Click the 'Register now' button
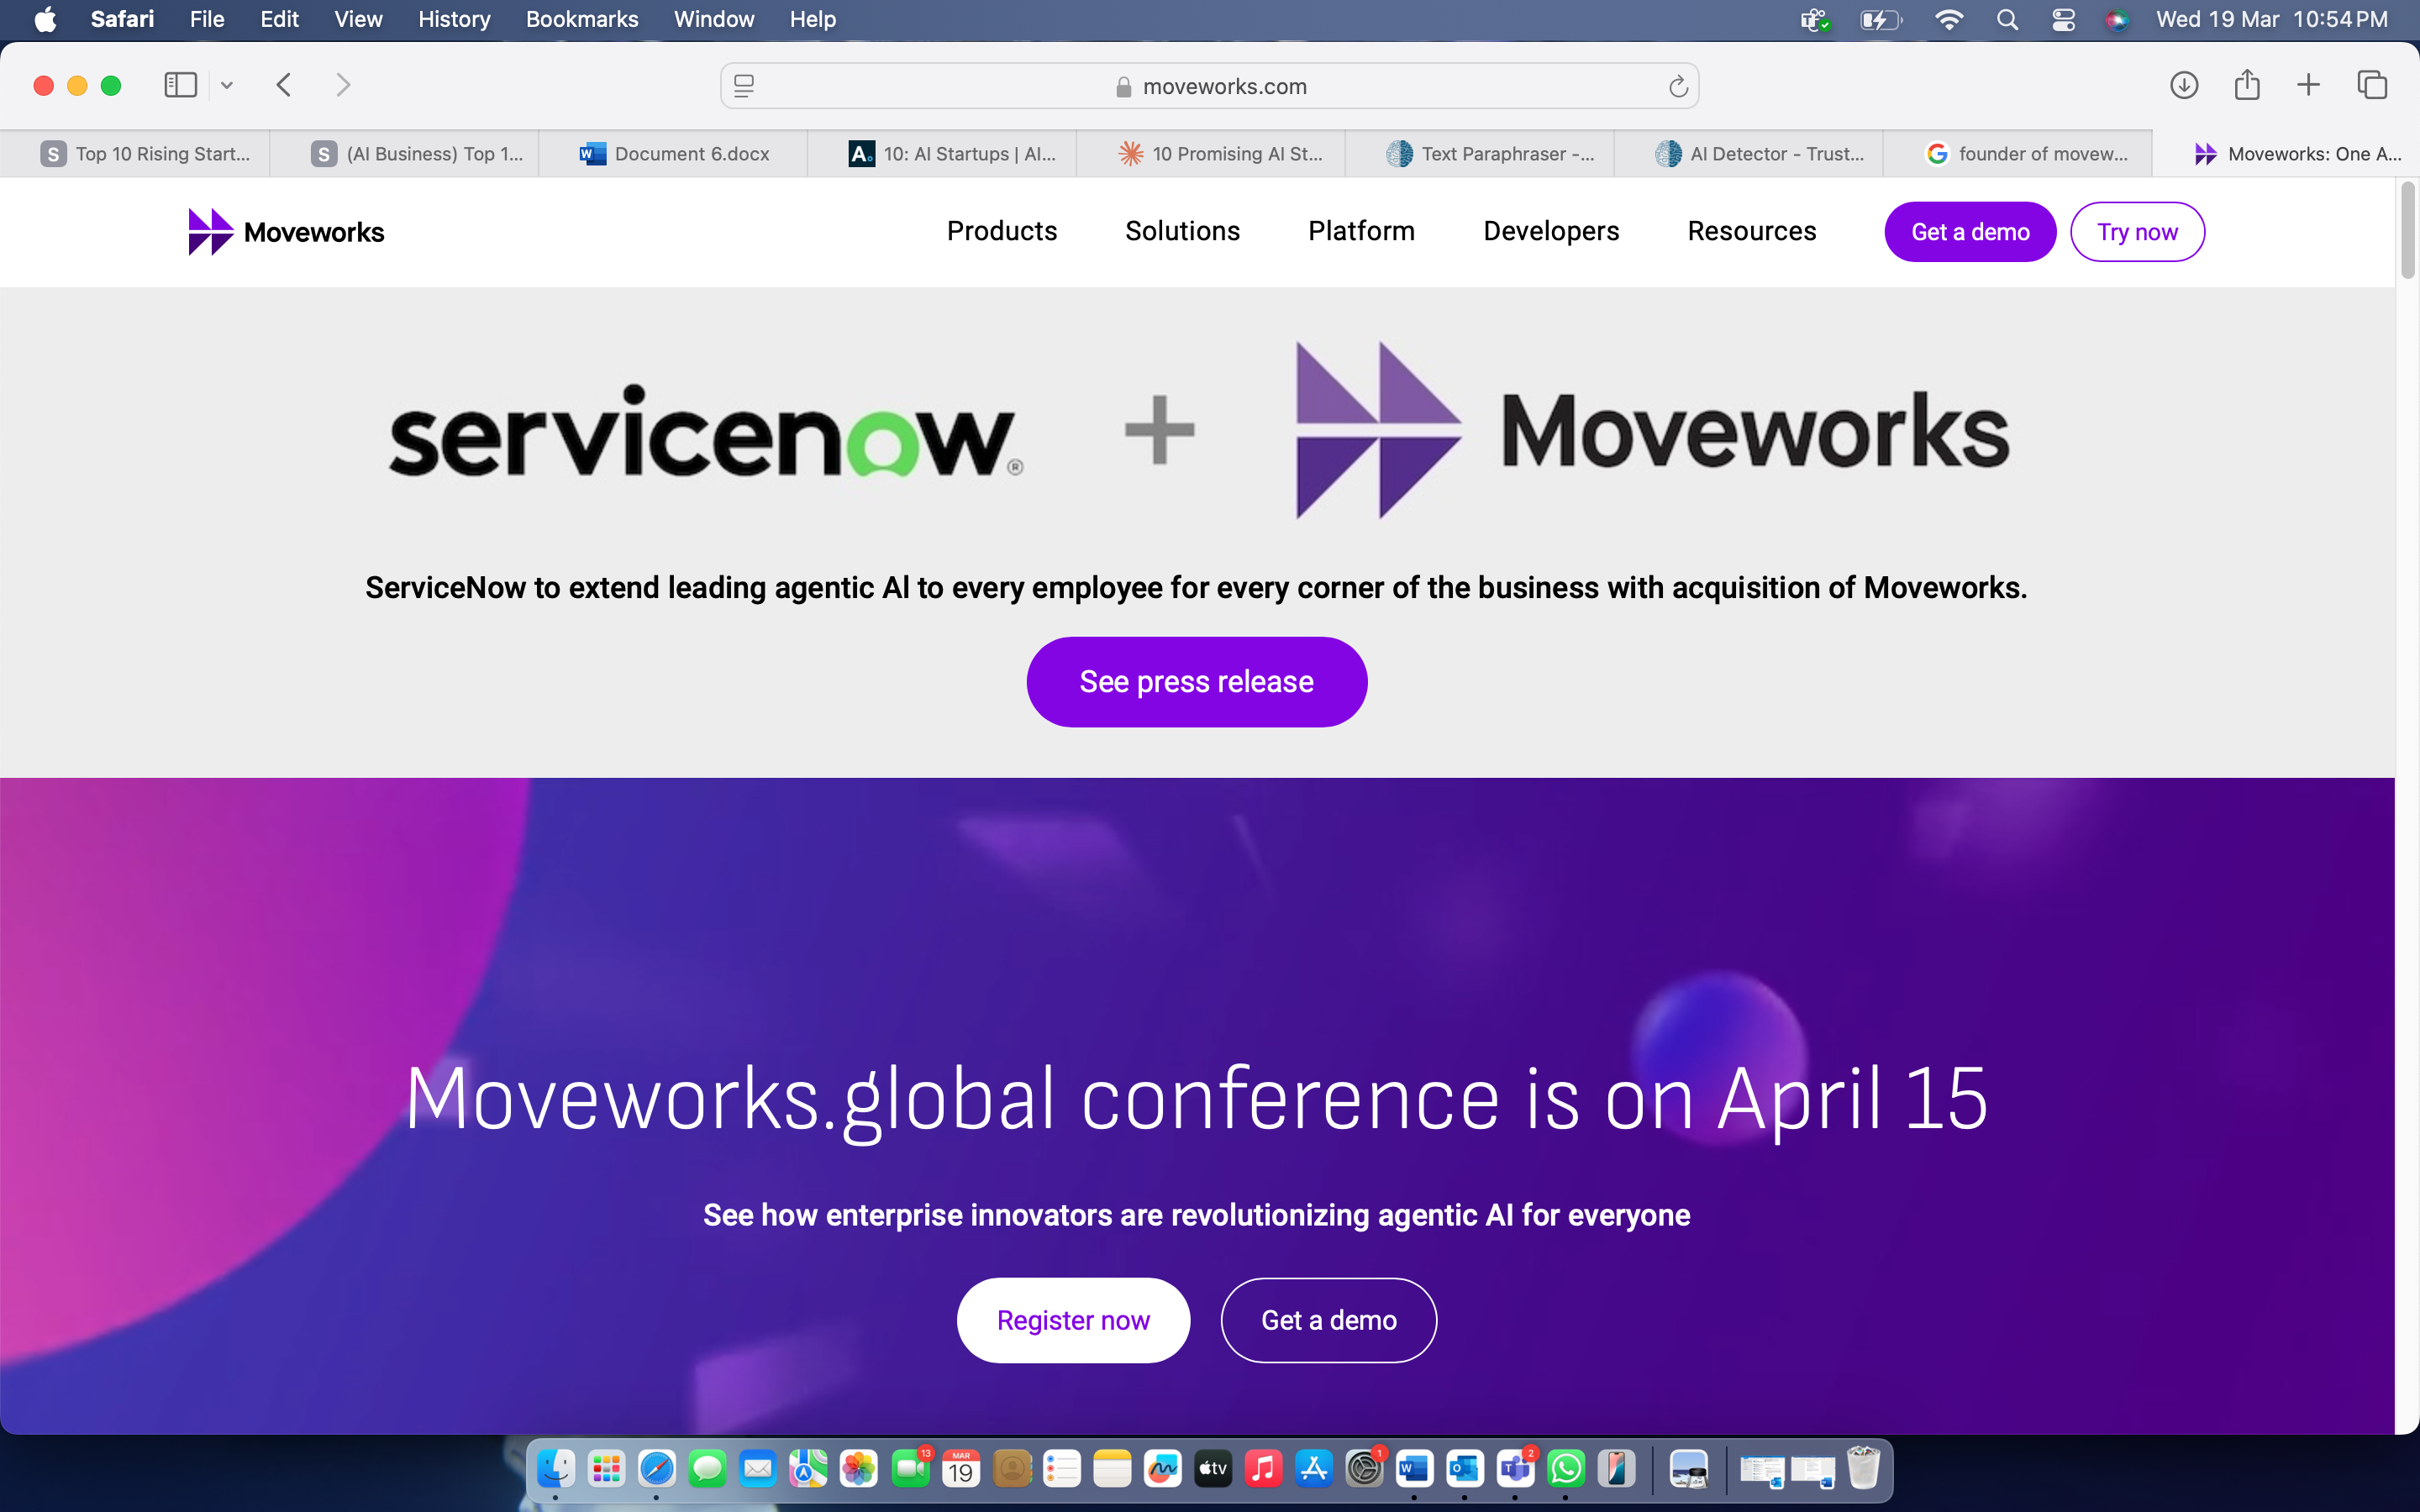This screenshot has height=1512, width=2420. click(1073, 1320)
